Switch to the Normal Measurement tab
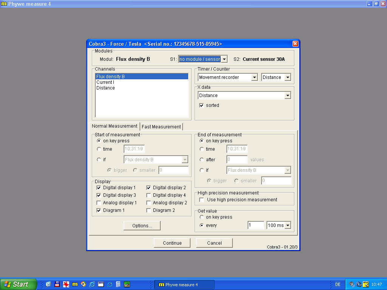Viewport: 387px width, 290px height. (x=115, y=126)
